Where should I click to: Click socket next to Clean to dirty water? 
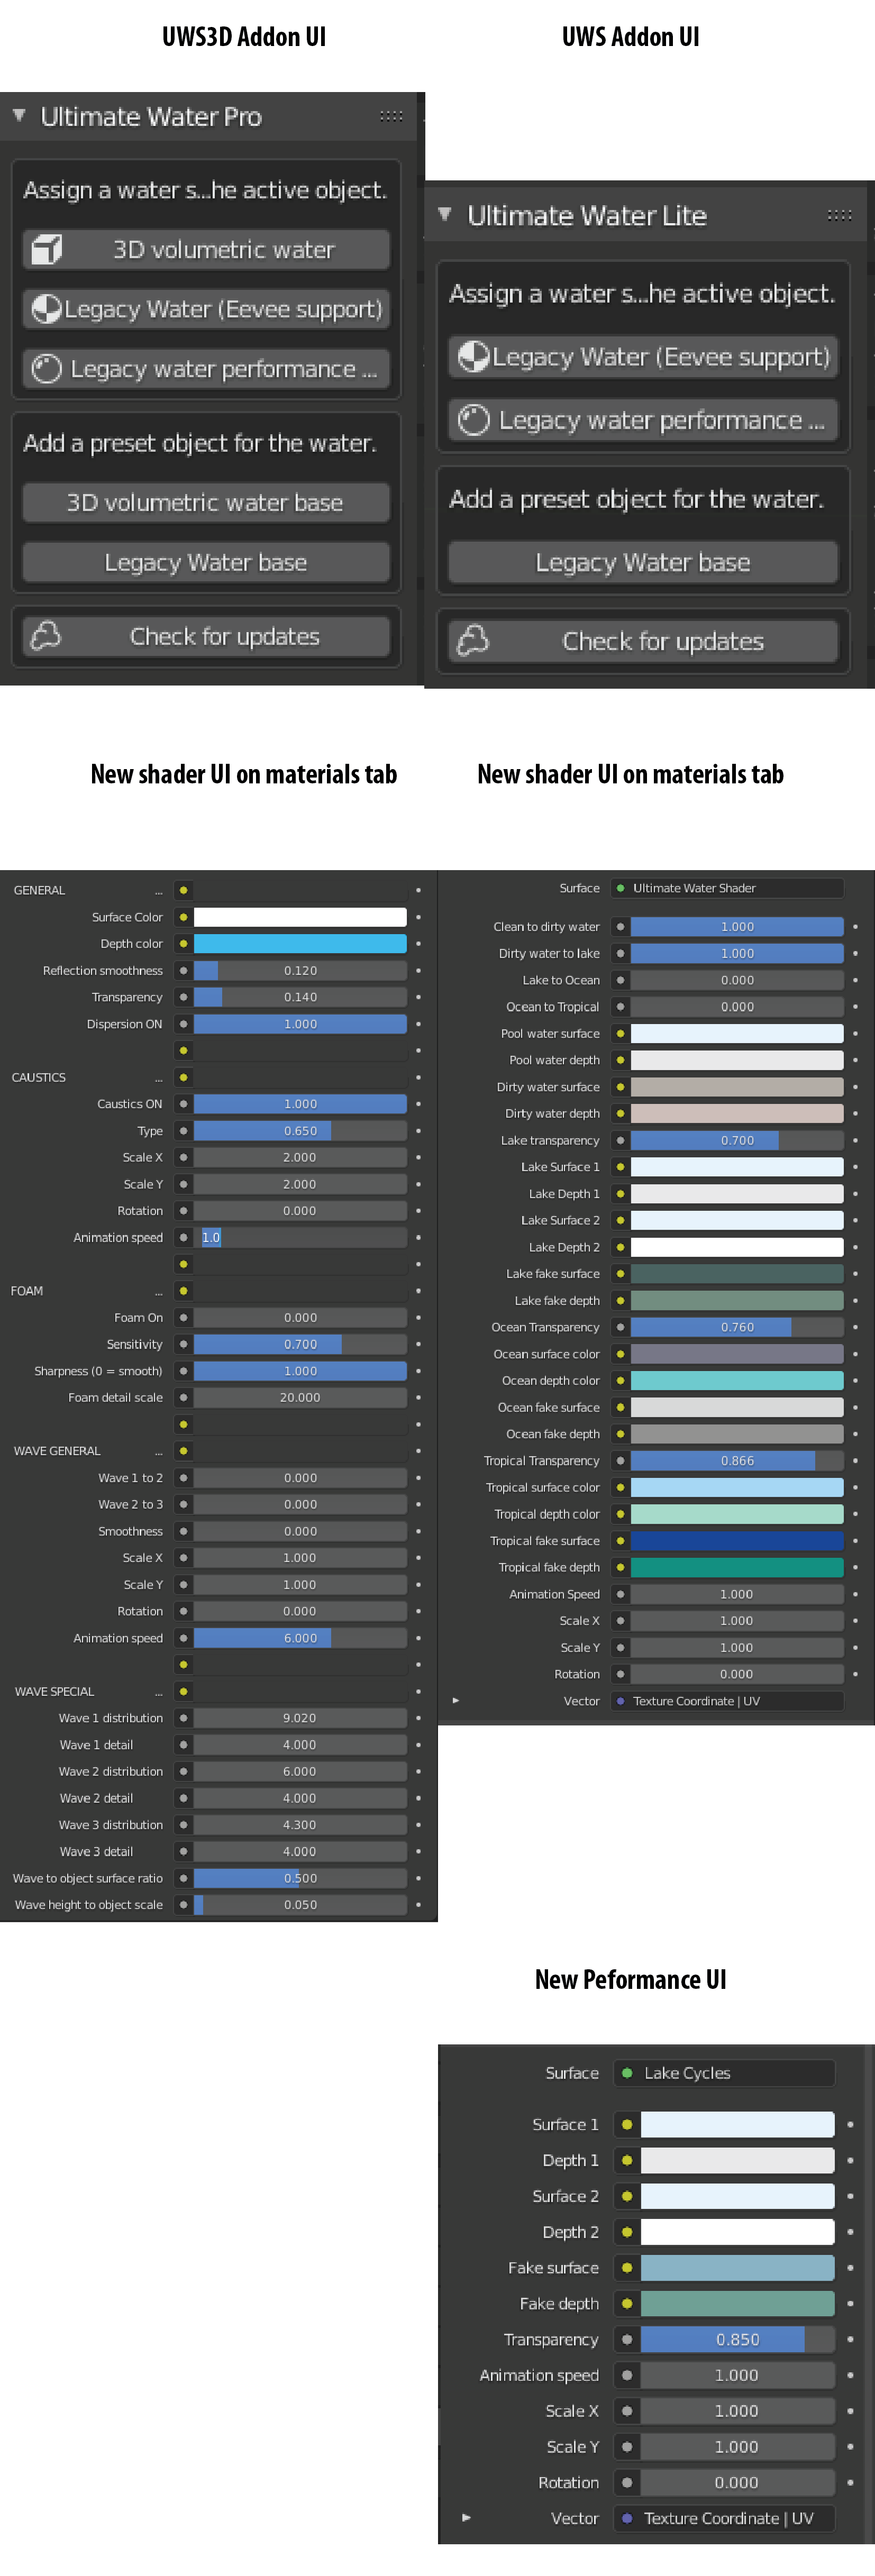(x=620, y=927)
